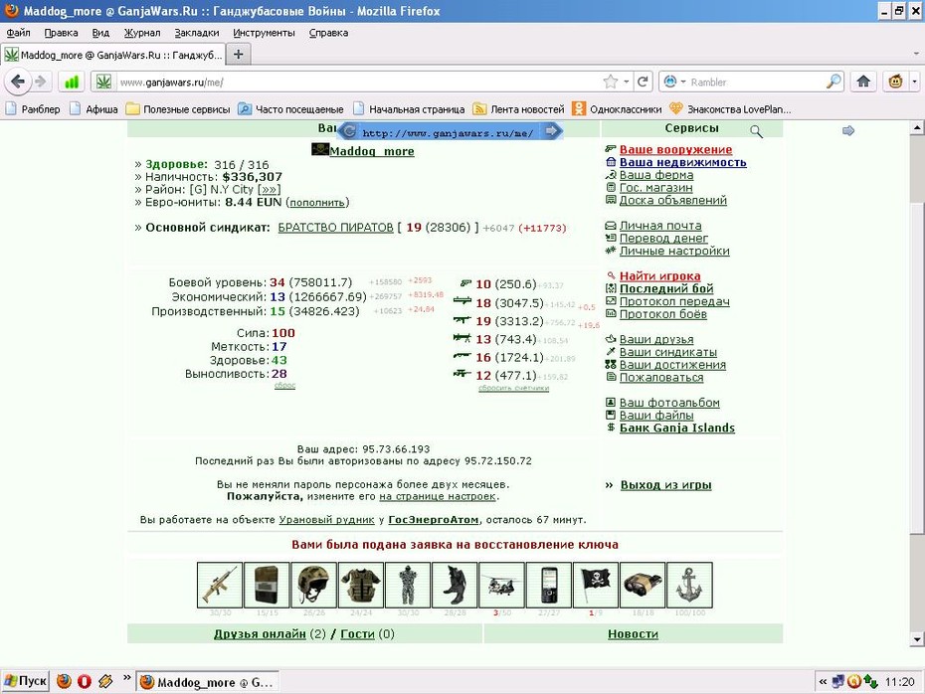The height and width of the screenshot is (694, 925).
Task: Open address bar history dropdown arrow
Action: point(626,82)
